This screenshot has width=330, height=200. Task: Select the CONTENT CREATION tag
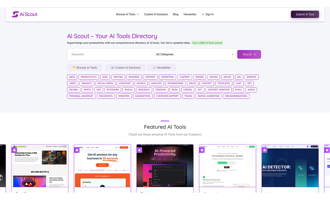tap(219, 90)
